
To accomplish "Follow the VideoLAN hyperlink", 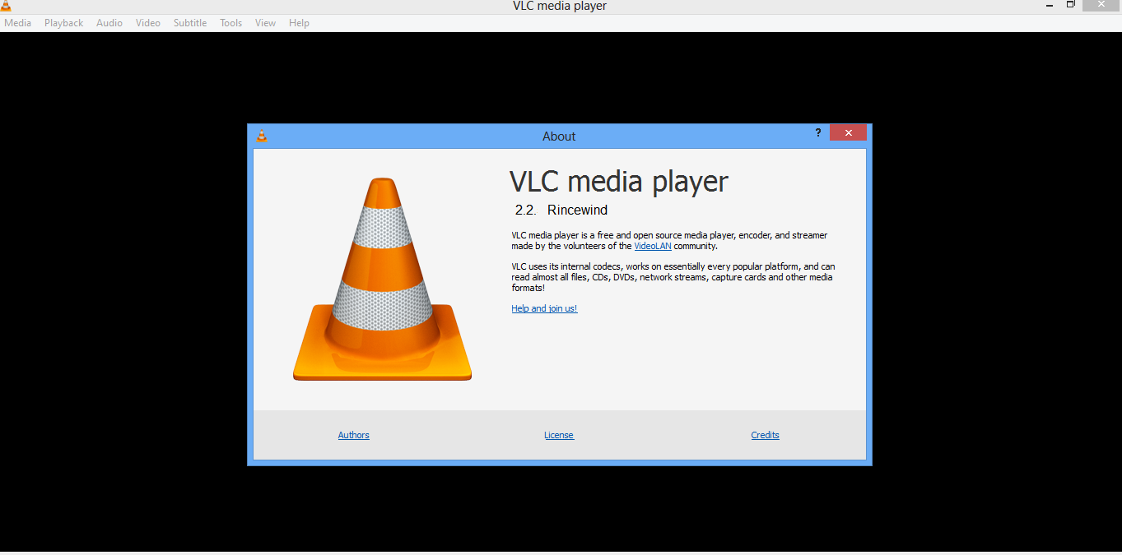I will click(653, 246).
